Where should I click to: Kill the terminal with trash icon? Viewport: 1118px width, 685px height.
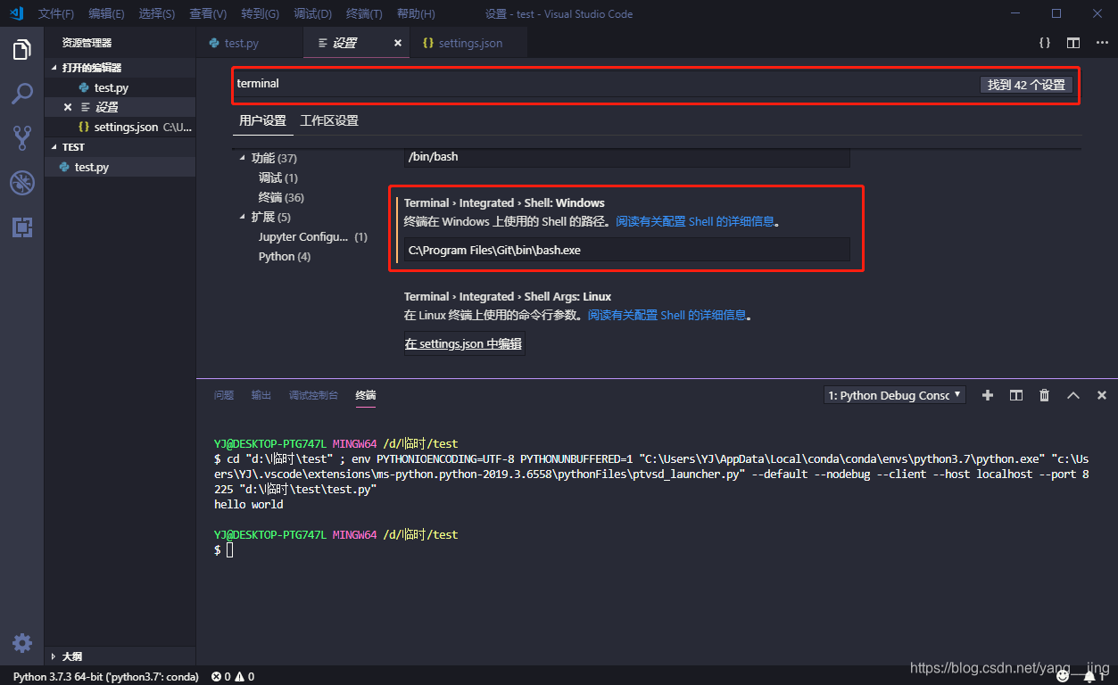pyautogui.click(x=1044, y=395)
